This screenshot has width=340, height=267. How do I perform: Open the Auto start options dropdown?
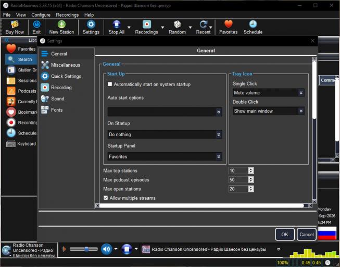point(165,112)
